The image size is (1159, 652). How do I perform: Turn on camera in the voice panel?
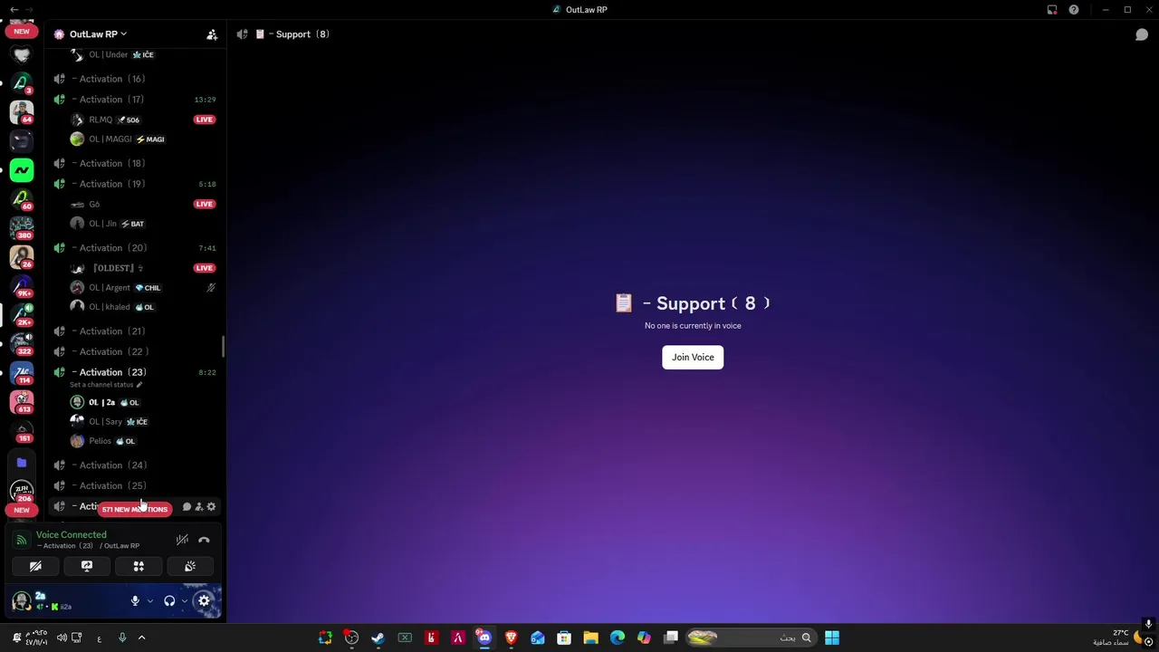pyautogui.click(x=35, y=566)
